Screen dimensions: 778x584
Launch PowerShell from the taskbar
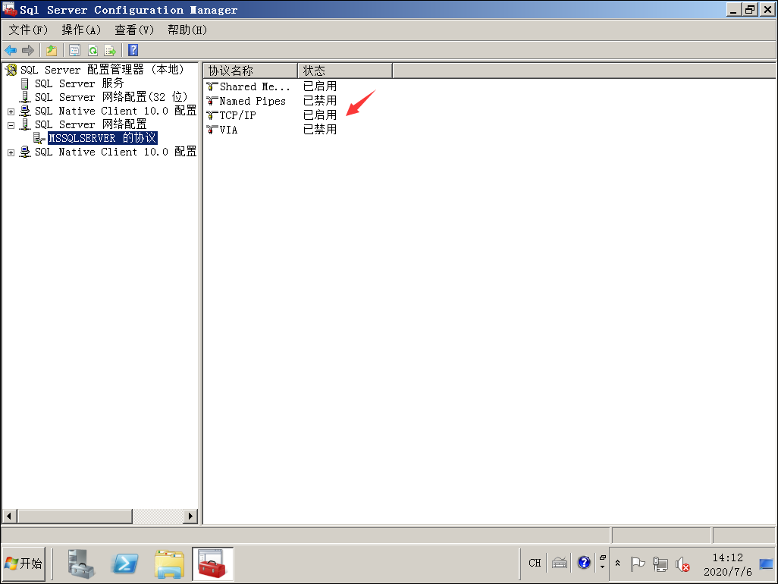tap(124, 564)
